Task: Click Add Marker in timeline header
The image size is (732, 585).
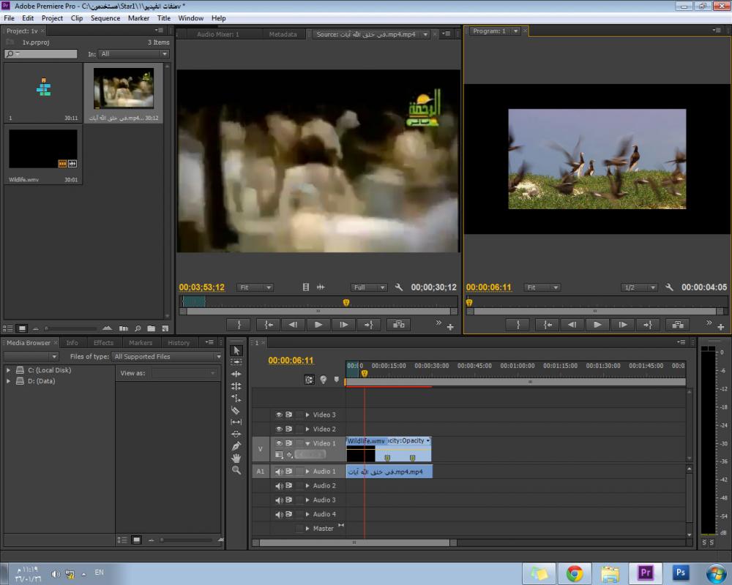Action: (337, 380)
